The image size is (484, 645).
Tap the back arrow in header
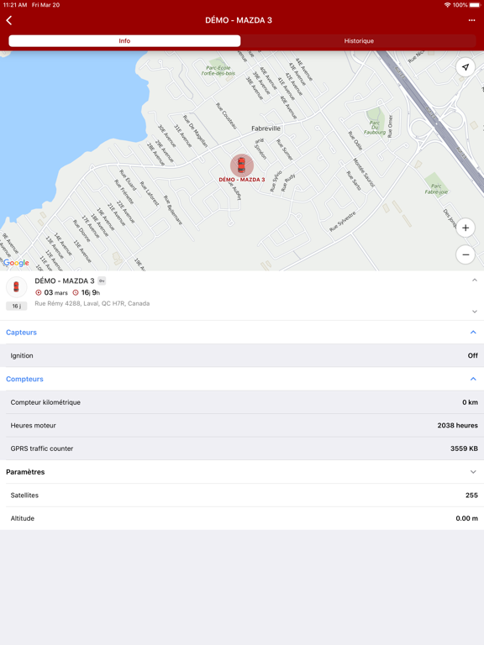pyautogui.click(x=9, y=20)
